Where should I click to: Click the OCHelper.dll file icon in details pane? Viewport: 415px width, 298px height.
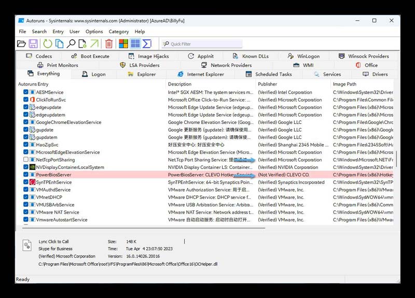click(27, 245)
